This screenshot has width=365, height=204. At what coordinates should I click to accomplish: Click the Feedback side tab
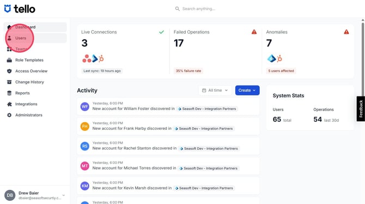coord(361,109)
